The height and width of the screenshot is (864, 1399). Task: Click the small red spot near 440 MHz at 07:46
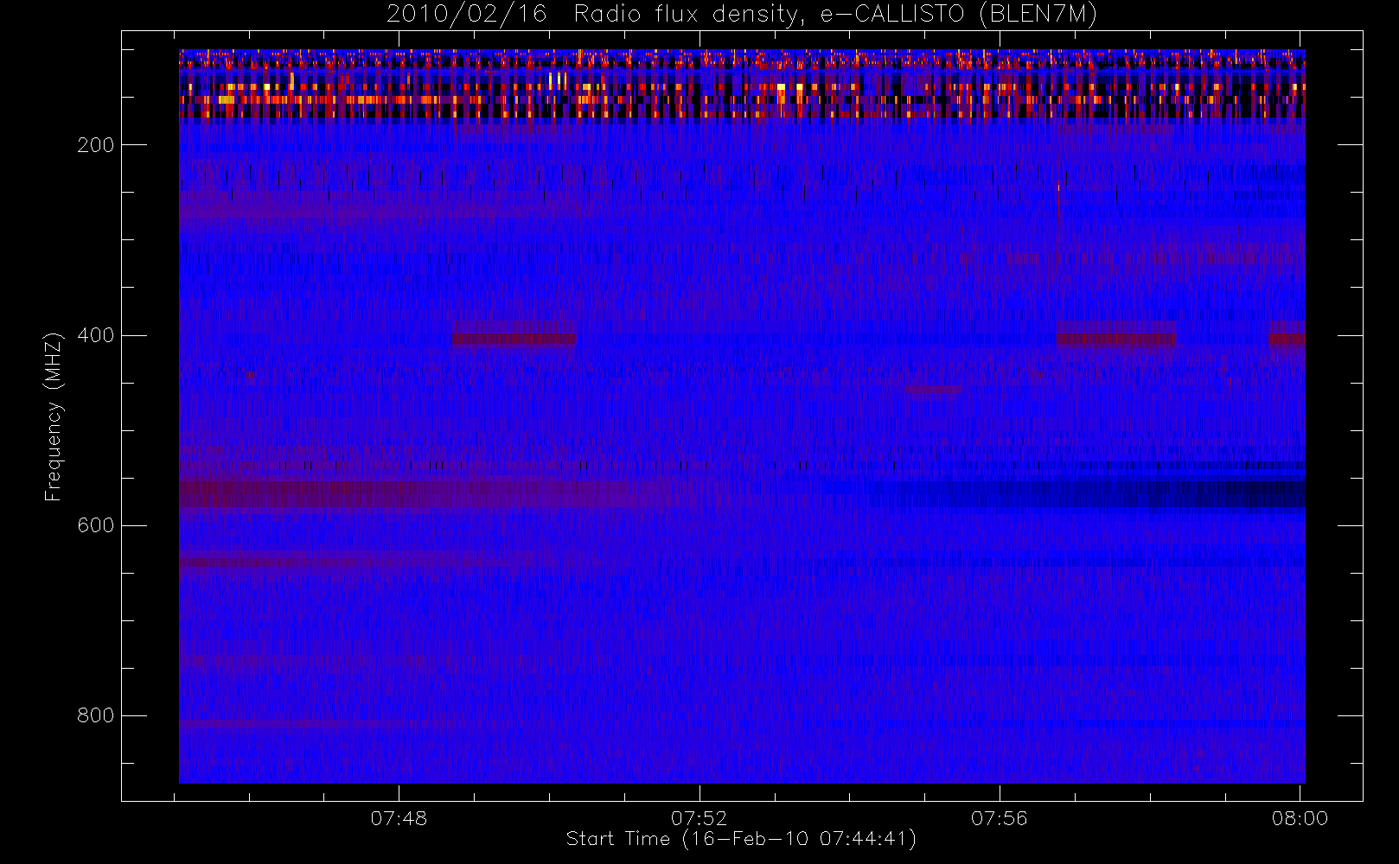pyautogui.click(x=251, y=376)
